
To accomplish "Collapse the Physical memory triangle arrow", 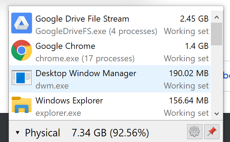I will [x=18, y=133].
